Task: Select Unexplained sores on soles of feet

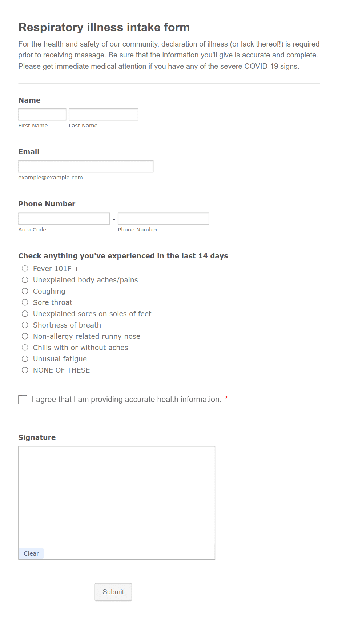Action: coord(25,313)
